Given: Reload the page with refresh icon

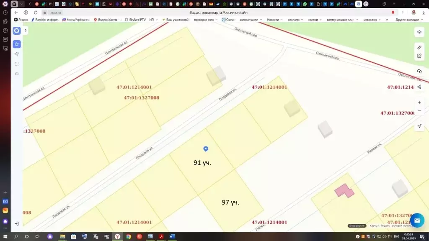Looking at the screenshot, I should (x=36, y=13).
